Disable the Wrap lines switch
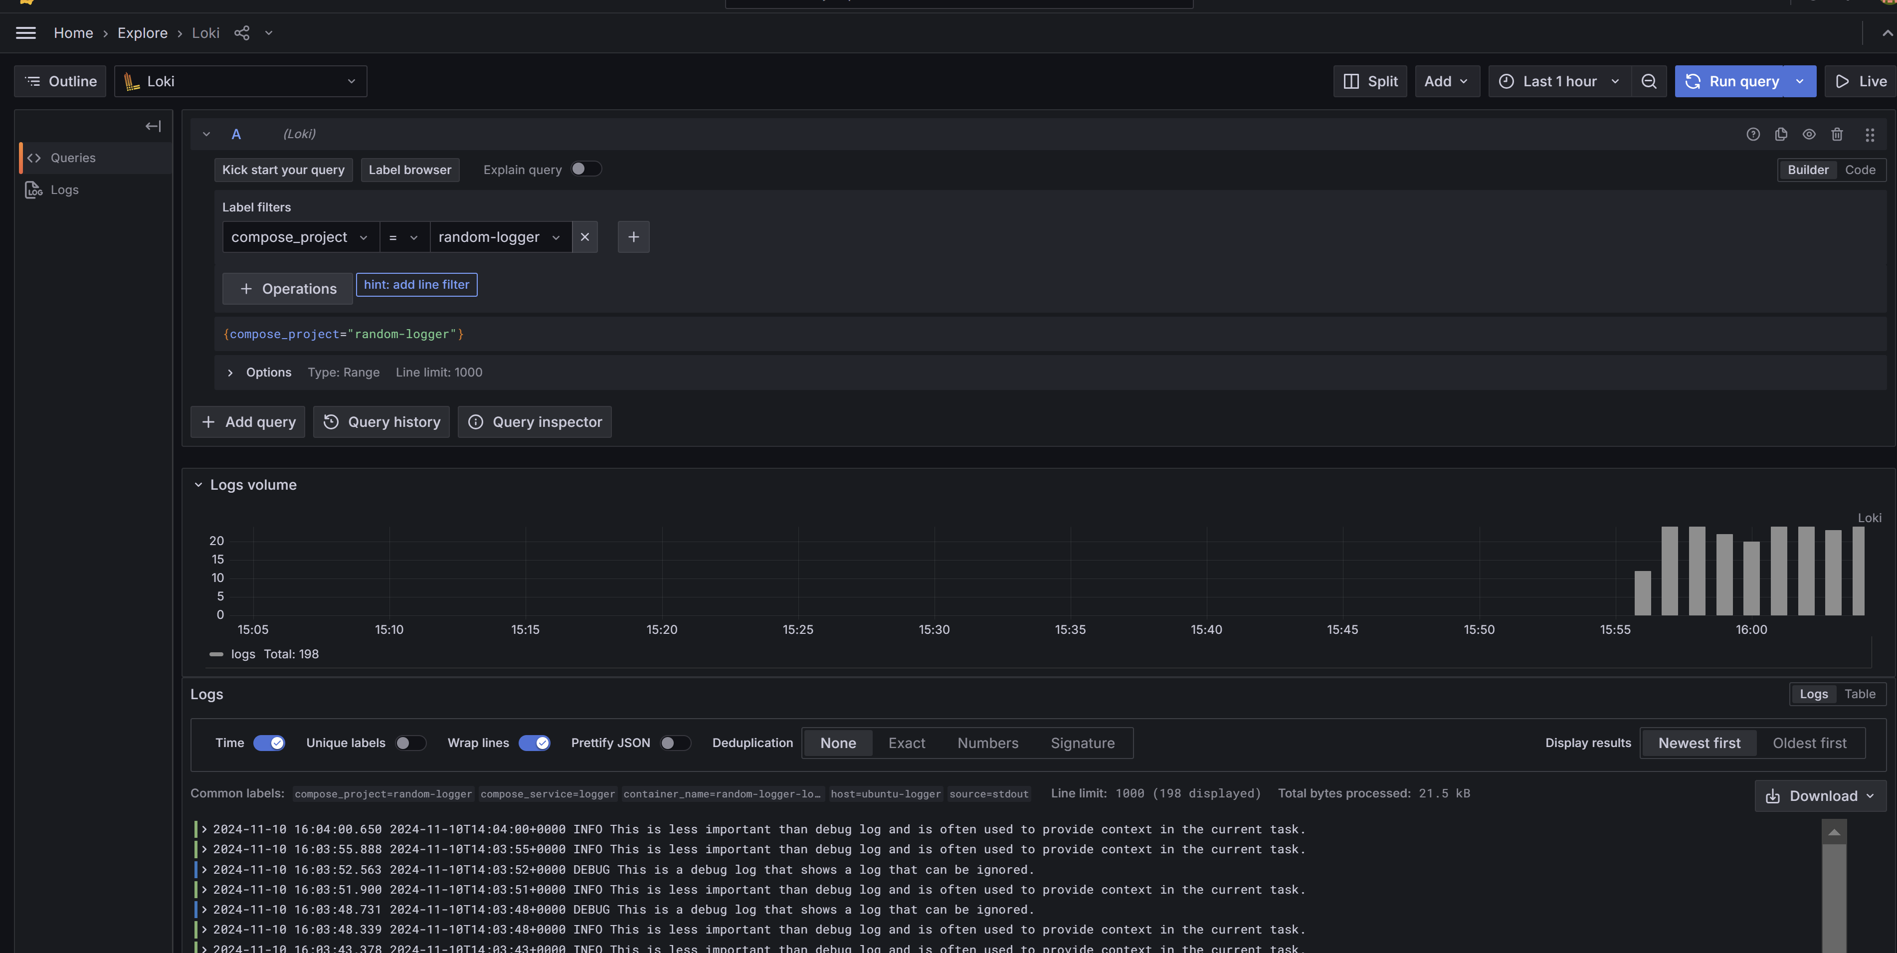The height and width of the screenshot is (953, 1897). pos(534,743)
